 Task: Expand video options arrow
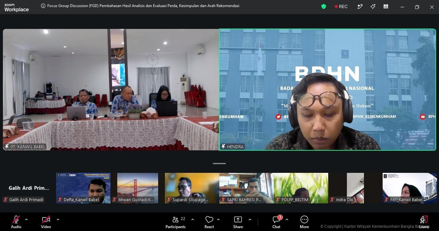coord(58,219)
